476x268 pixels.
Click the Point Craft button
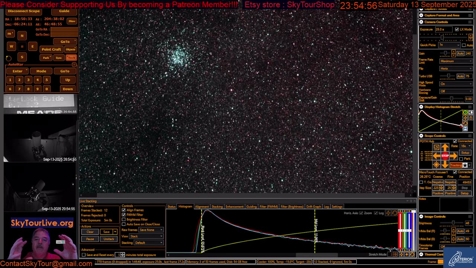(51, 50)
